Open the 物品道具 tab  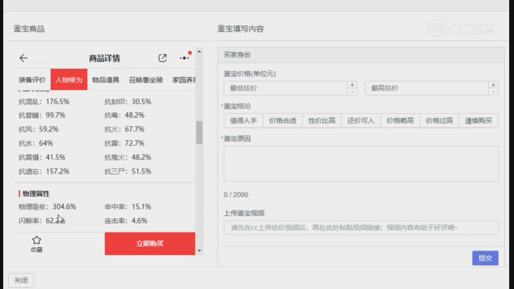[106, 80]
